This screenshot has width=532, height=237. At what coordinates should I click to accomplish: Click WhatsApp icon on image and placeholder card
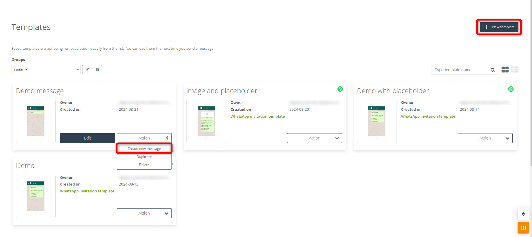(x=340, y=89)
